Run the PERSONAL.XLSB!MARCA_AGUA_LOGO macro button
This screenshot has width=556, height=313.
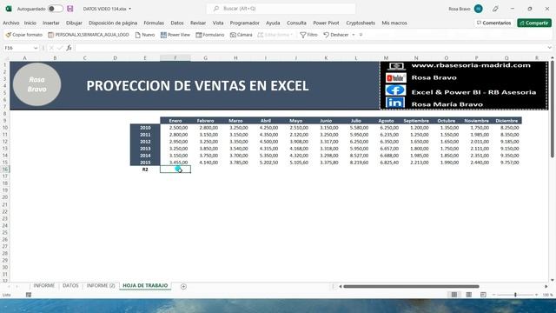point(89,35)
